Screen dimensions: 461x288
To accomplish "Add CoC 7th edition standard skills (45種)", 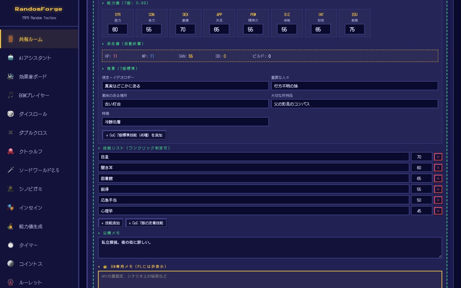I will click(x=135, y=135).
